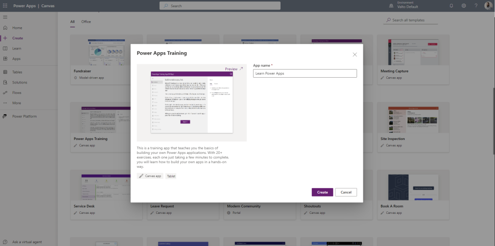The width and height of the screenshot is (495, 246).
Task: Open the notifications bell icon
Action: coord(451,6)
